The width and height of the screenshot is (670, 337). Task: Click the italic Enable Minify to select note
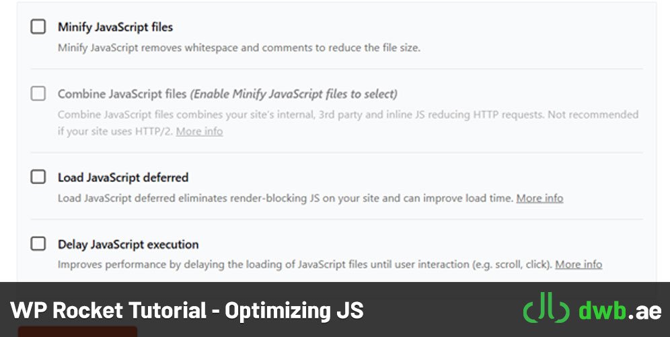(293, 94)
